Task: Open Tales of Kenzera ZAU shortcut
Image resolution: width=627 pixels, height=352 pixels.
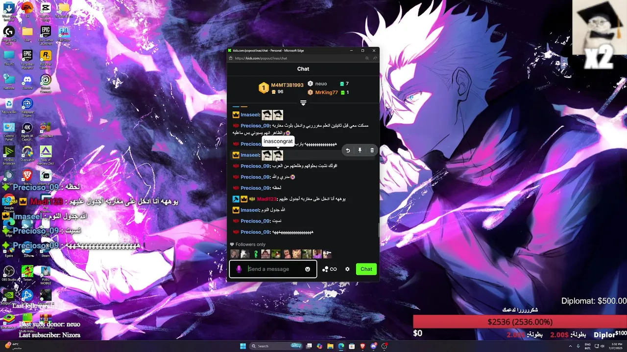Action: pyautogui.click(x=46, y=156)
